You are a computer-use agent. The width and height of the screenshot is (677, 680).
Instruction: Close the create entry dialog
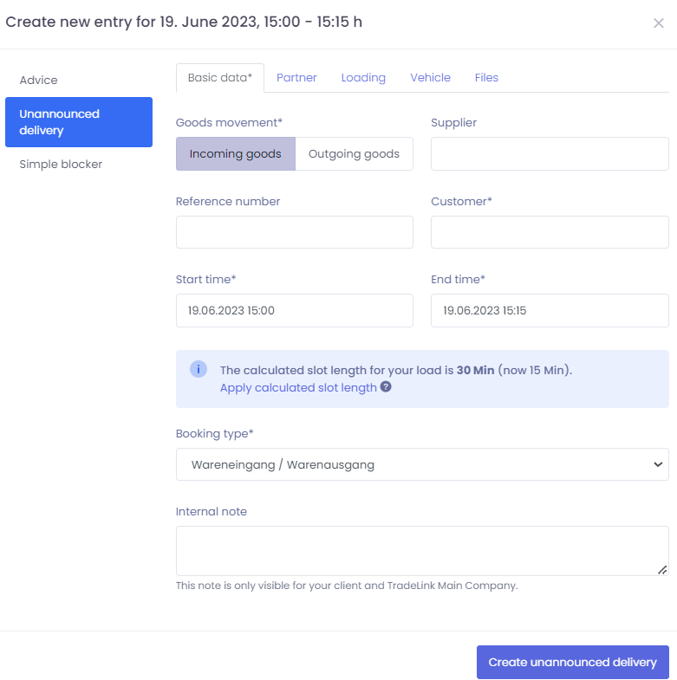tap(658, 23)
